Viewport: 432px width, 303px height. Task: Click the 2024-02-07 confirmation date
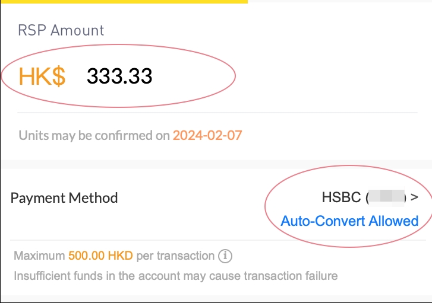click(207, 135)
